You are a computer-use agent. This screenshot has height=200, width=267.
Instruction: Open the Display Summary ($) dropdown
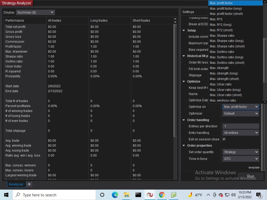35,12
